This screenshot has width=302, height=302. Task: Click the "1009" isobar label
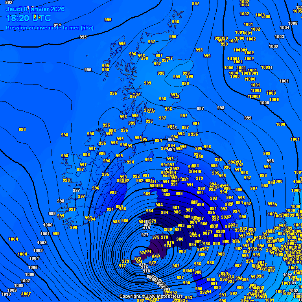12,290
